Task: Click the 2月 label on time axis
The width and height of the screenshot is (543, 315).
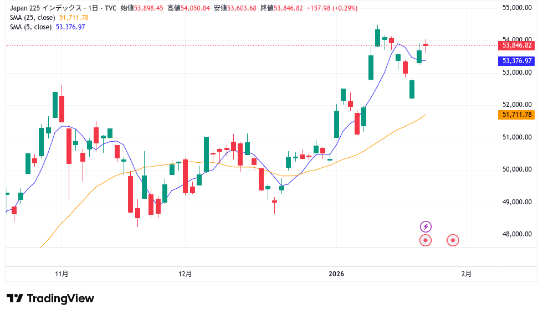Action: click(467, 273)
